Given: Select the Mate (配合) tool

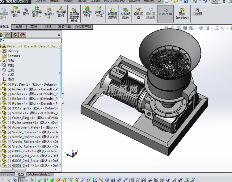Looking at the screenshot, I should pyautogui.click(x=26, y=12).
